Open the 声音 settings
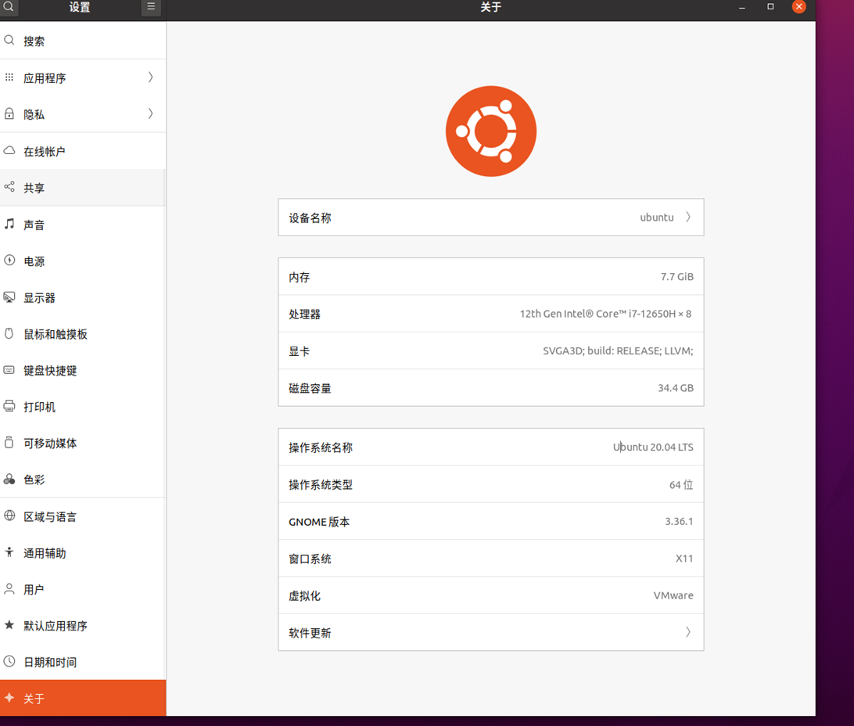854x726 pixels. coord(83,225)
